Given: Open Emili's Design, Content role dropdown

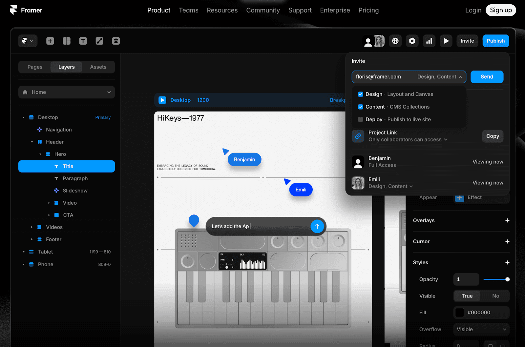Looking at the screenshot, I should (x=390, y=186).
